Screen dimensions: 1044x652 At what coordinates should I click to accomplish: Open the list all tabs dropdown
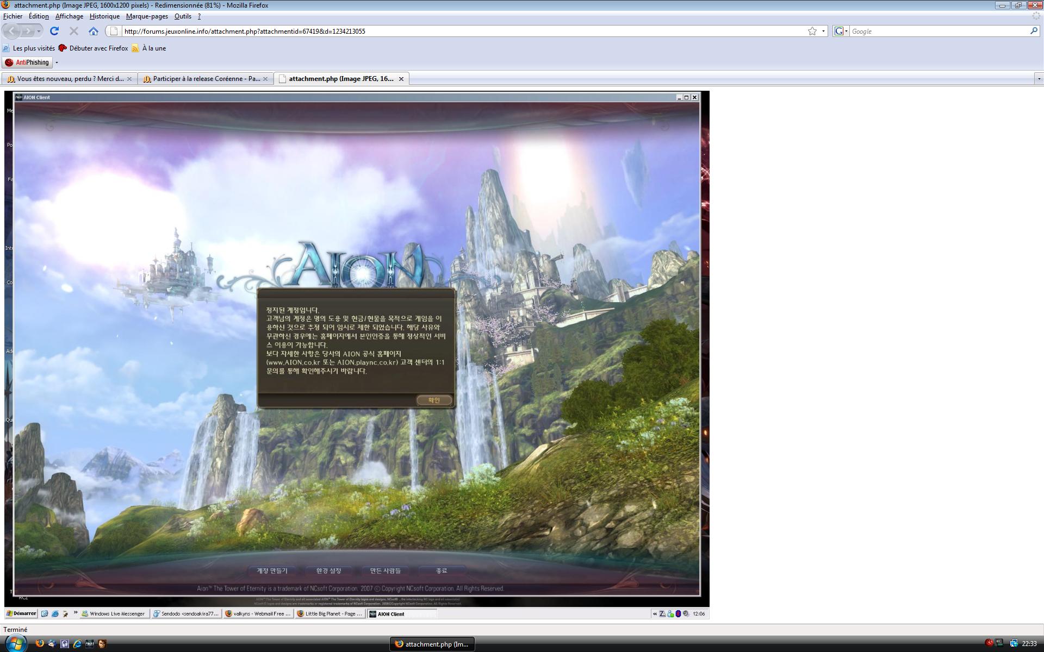1039,79
